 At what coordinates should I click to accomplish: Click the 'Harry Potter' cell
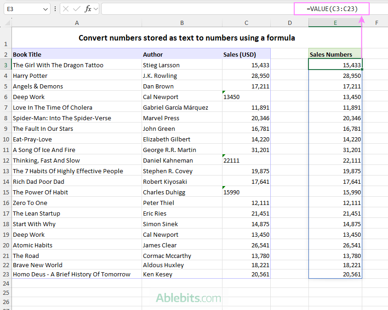point(77,76)
